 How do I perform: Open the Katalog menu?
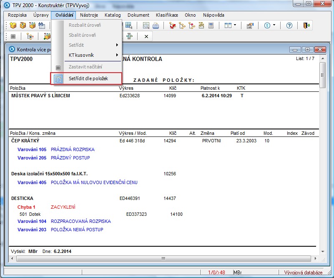tap(113, 15)
